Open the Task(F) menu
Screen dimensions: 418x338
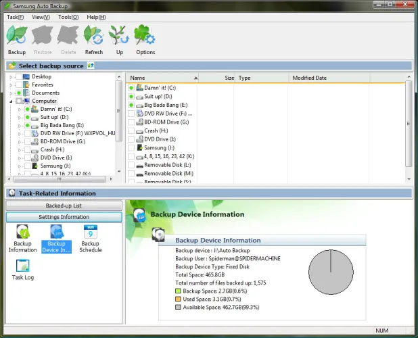[15, 17]
